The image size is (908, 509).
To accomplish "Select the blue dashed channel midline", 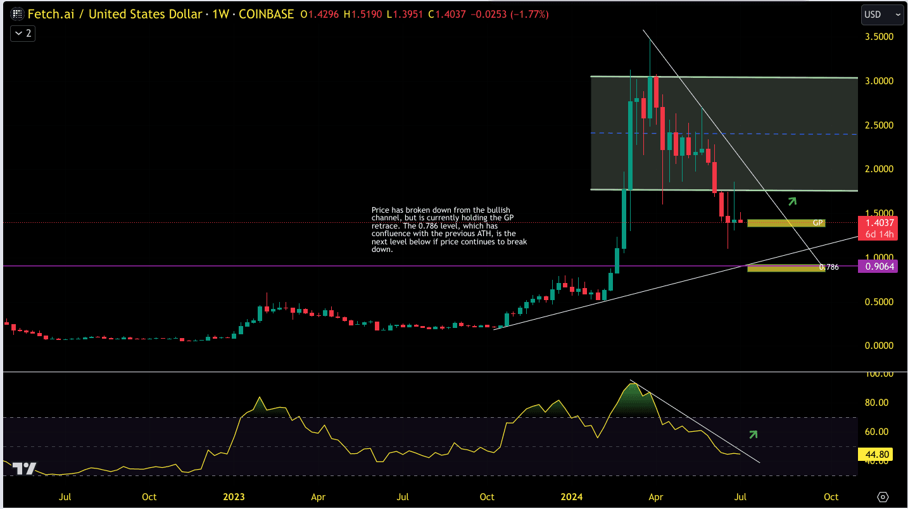I will 724,134.
